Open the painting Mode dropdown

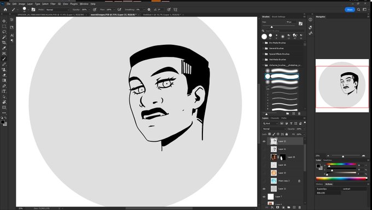(57, 10)
